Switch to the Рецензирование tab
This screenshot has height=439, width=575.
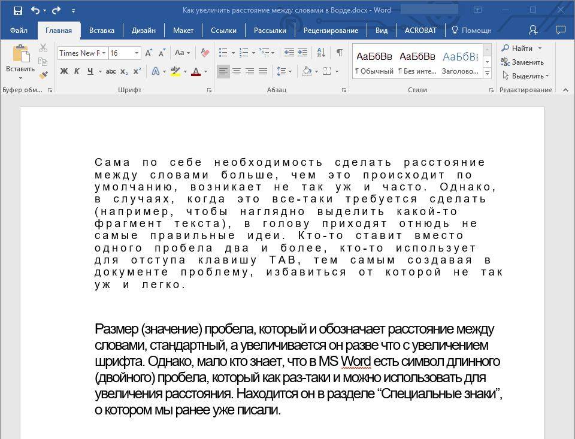pos(331,30)
